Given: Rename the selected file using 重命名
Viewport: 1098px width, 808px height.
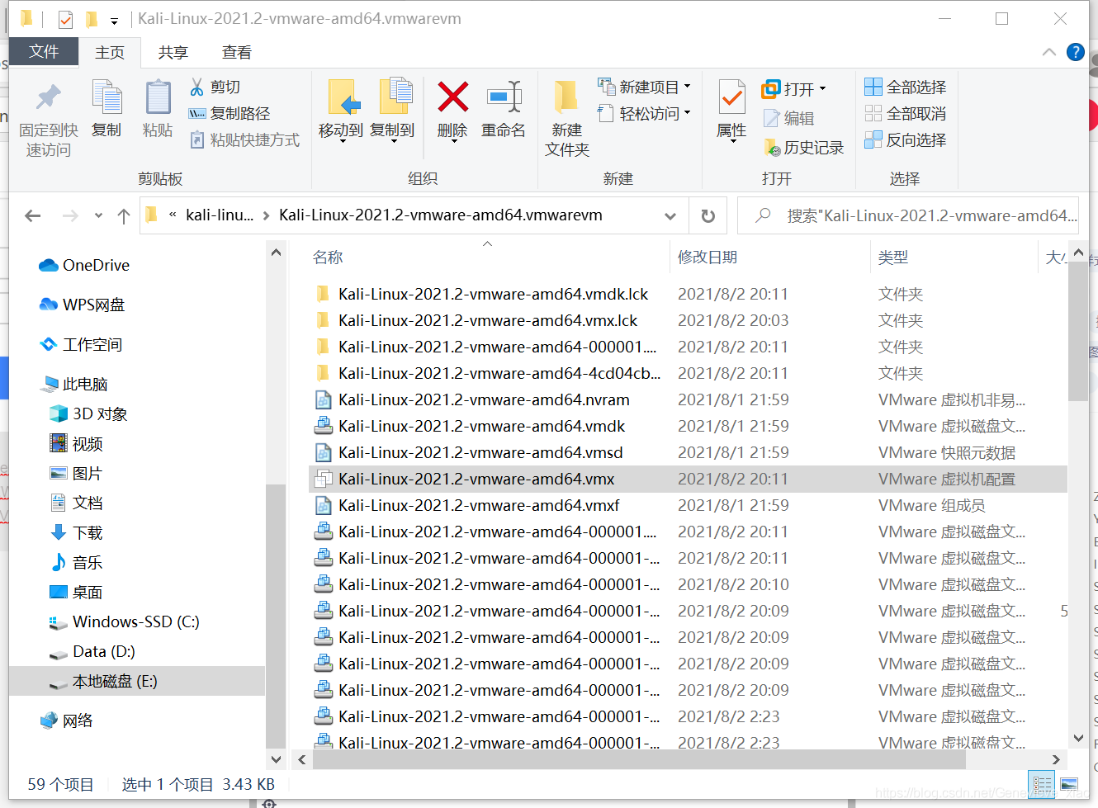Looking at the screenshot, I should 504,109.
